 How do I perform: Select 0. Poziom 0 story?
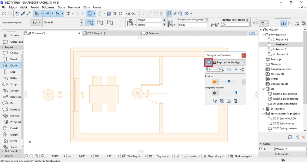[280, 49]
